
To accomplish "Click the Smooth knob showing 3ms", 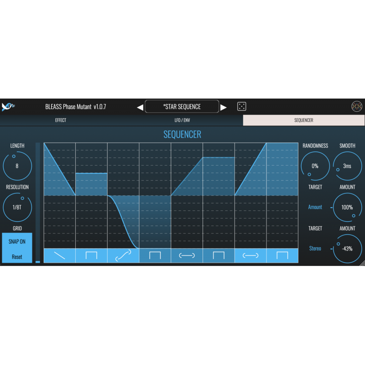I will pyautogui.click(x=347, y=166).
